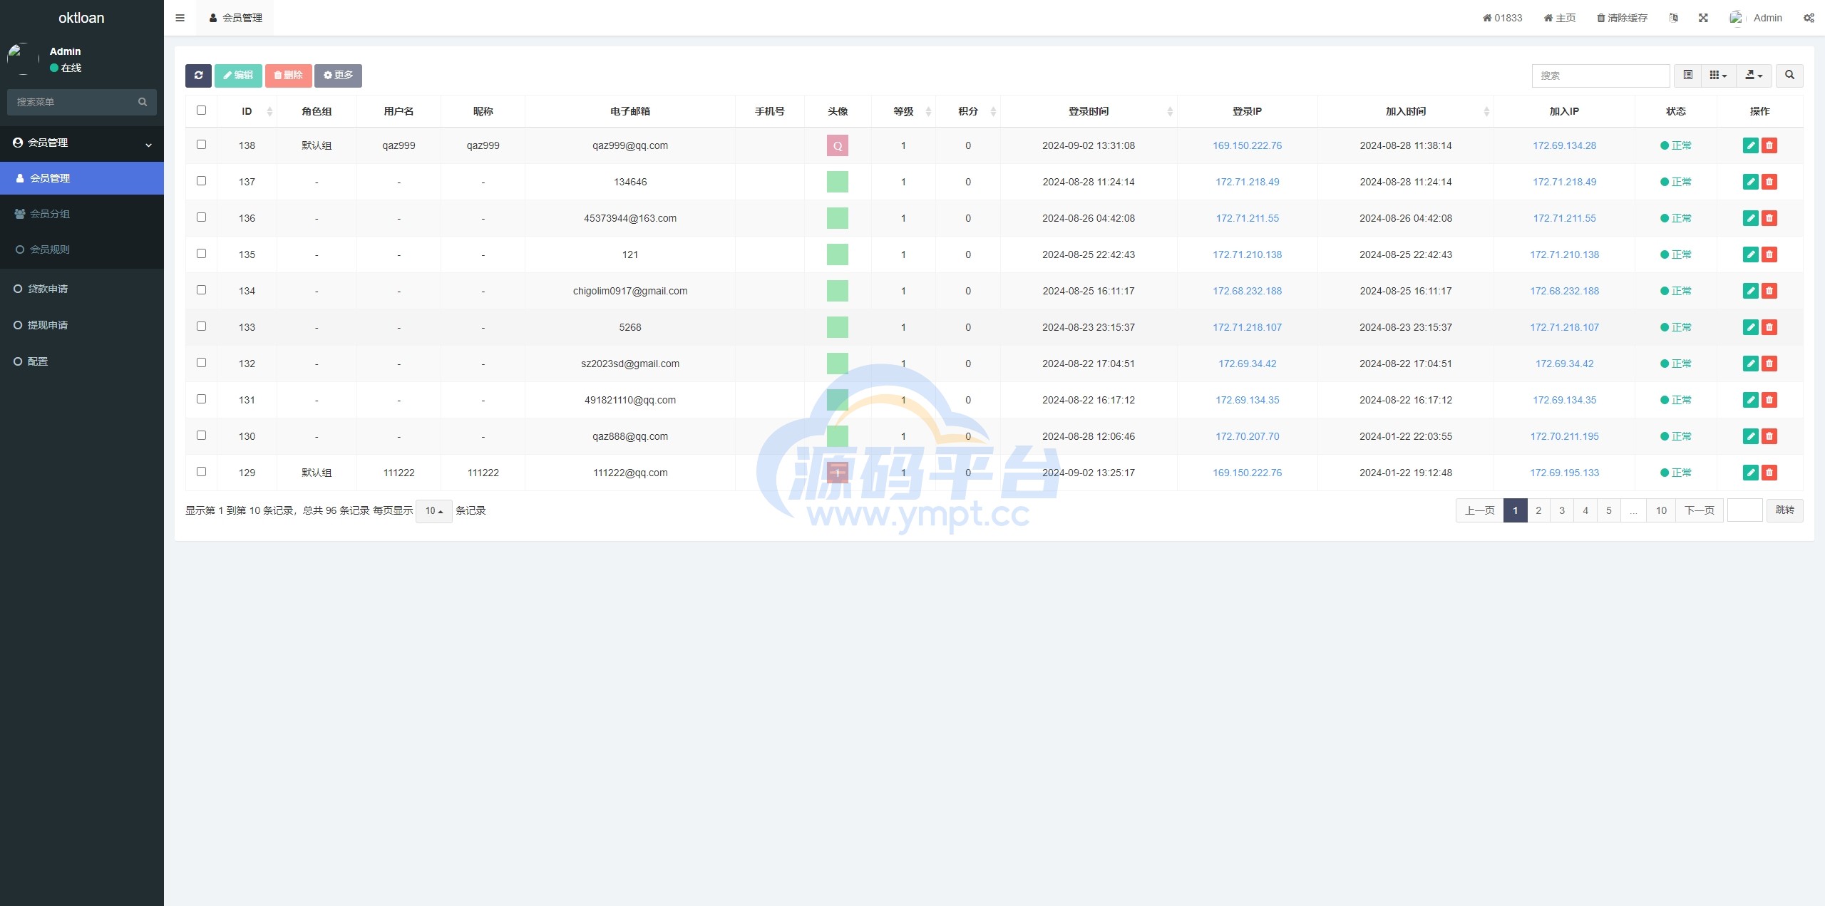Click the Admin avatar in the top bar
The width and height of the screenshot is (1825, 906).
point(1736,18)
